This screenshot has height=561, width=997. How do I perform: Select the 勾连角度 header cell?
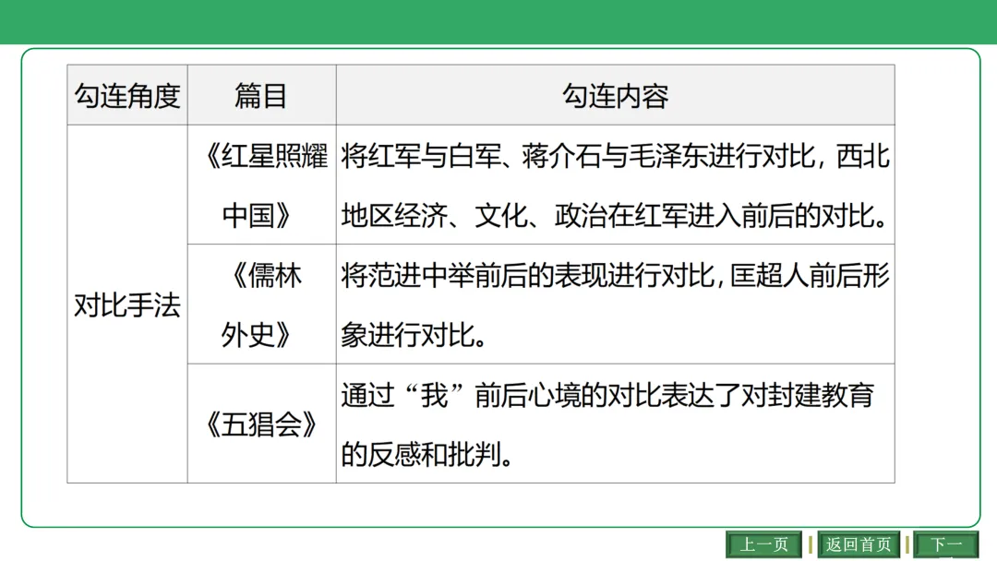tap(127, 95)
